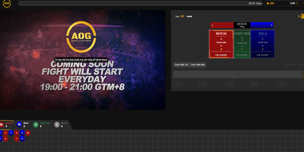Click the sound-unmute notice on the video
The width and height of the screenshot is (304, 152).
[x=81, y=60]
